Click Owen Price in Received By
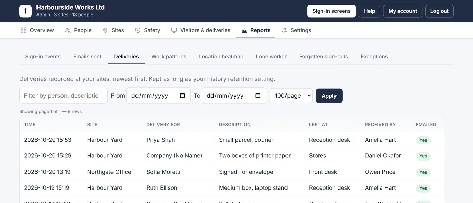 [x=380, y=172]
